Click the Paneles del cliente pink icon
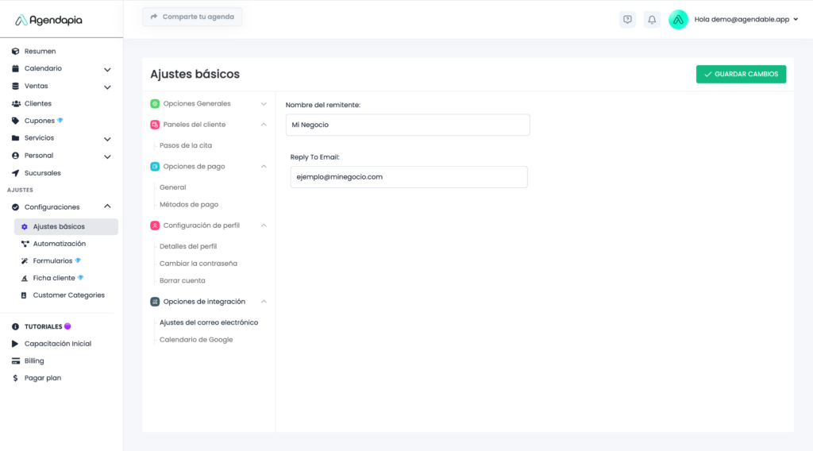This screenshot has width=813, height=451. (155, 125)
